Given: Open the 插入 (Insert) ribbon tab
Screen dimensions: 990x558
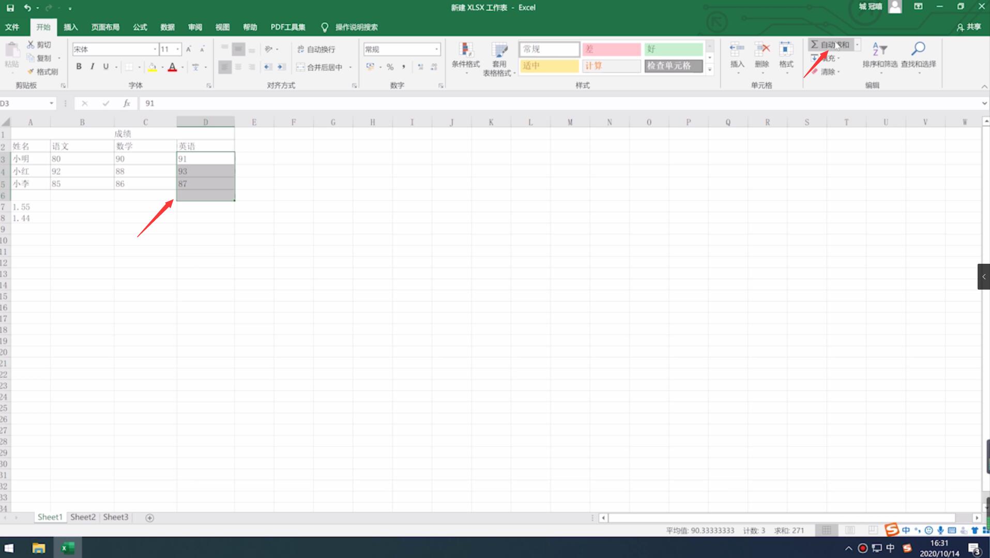Looking at the screenshot, I should coord(70,27).
